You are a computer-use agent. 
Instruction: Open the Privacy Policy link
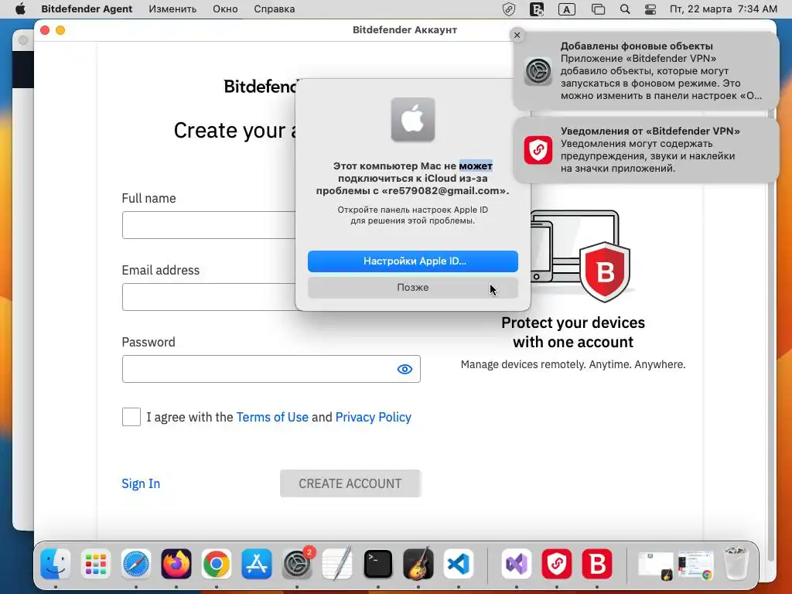click(x=374, y=417)
